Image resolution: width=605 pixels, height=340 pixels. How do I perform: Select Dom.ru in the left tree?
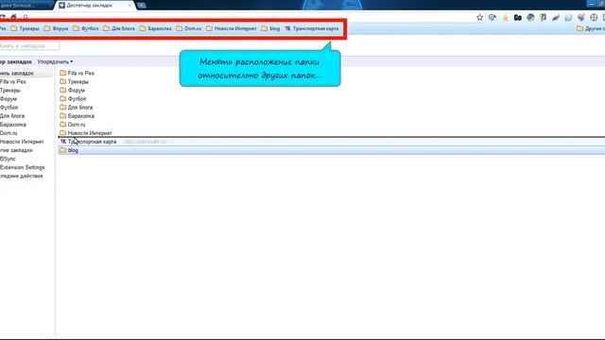pyautogui.click(x=9, y=133)
